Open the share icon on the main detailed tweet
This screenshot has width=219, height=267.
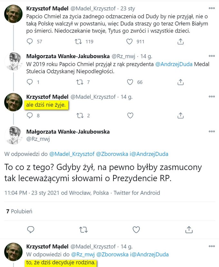189,229
